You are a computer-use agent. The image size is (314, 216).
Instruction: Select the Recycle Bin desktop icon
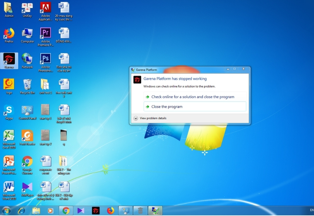click(27, 86)
